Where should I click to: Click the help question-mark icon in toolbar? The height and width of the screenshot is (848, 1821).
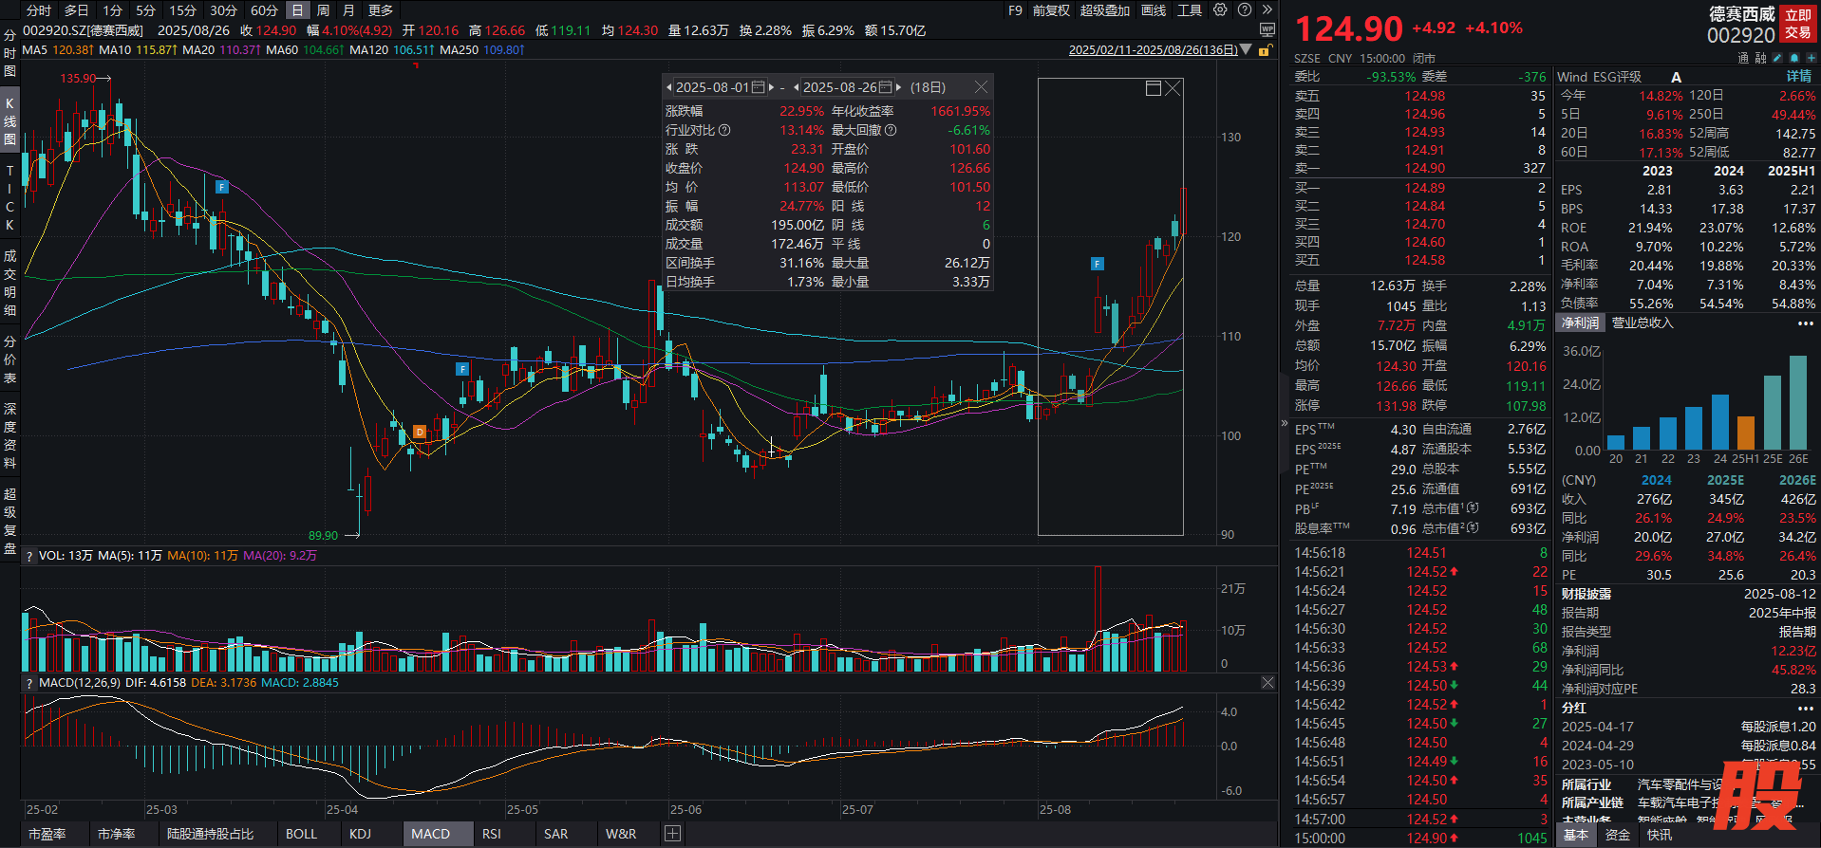[1244, 10]
